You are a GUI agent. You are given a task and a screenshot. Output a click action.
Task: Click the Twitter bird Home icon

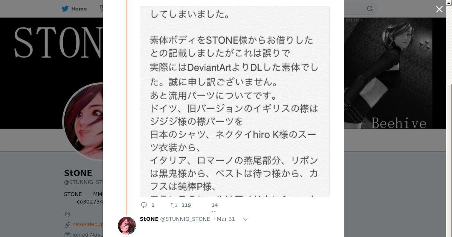[x=65, y=9]
